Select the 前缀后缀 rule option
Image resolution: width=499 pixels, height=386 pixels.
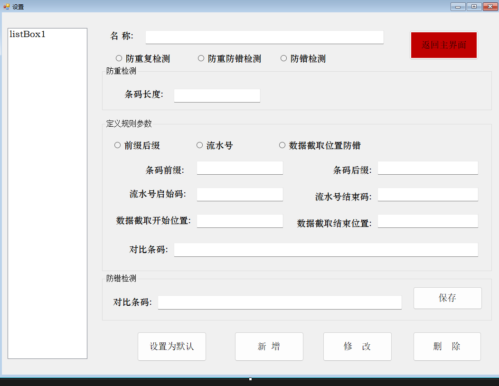coord(118,145)
